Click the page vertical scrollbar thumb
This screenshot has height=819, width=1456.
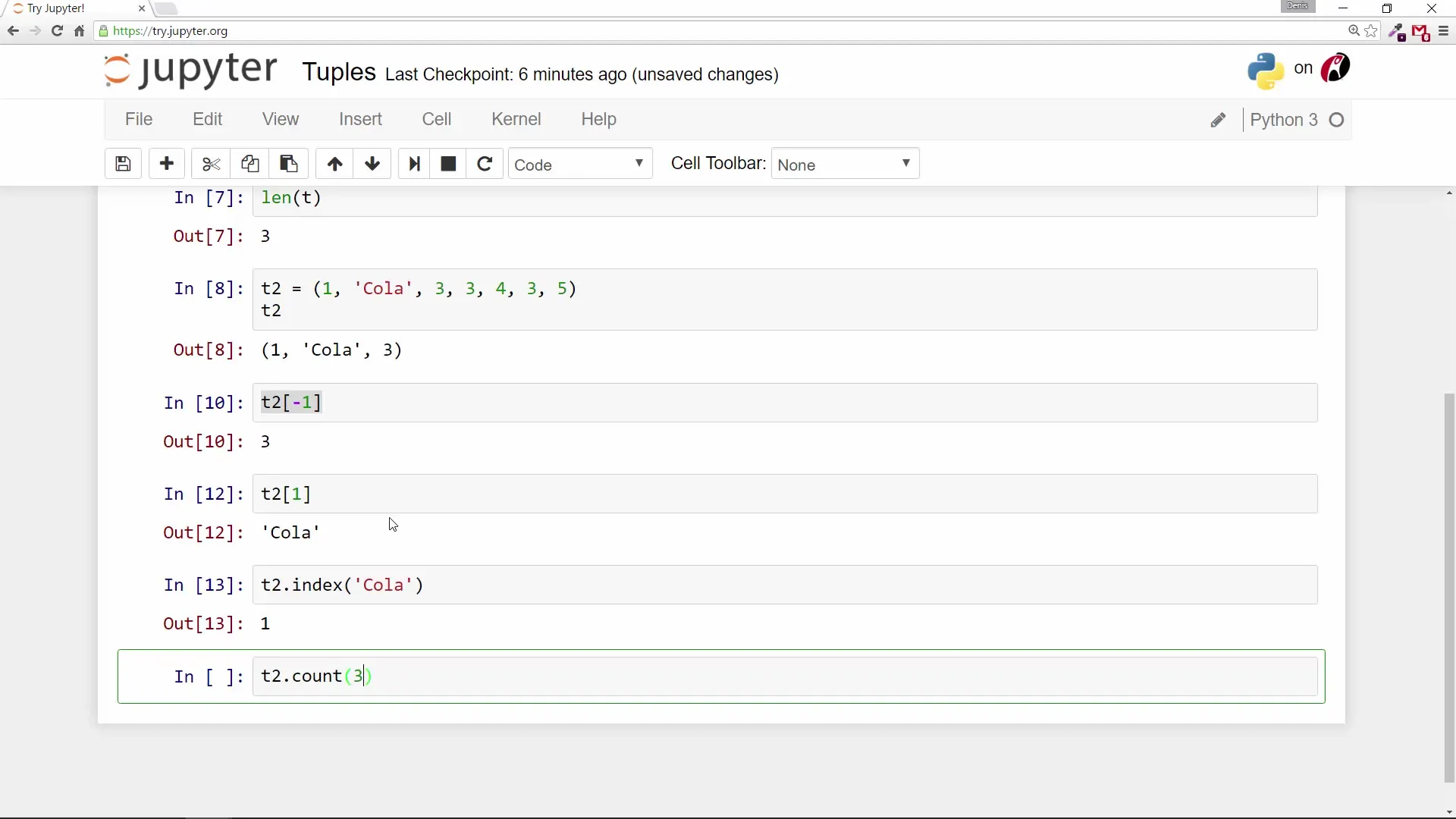click(1449, 588)
